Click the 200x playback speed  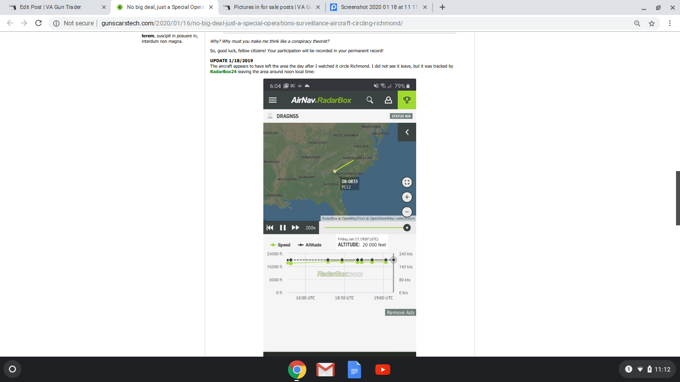click(311, 228)
